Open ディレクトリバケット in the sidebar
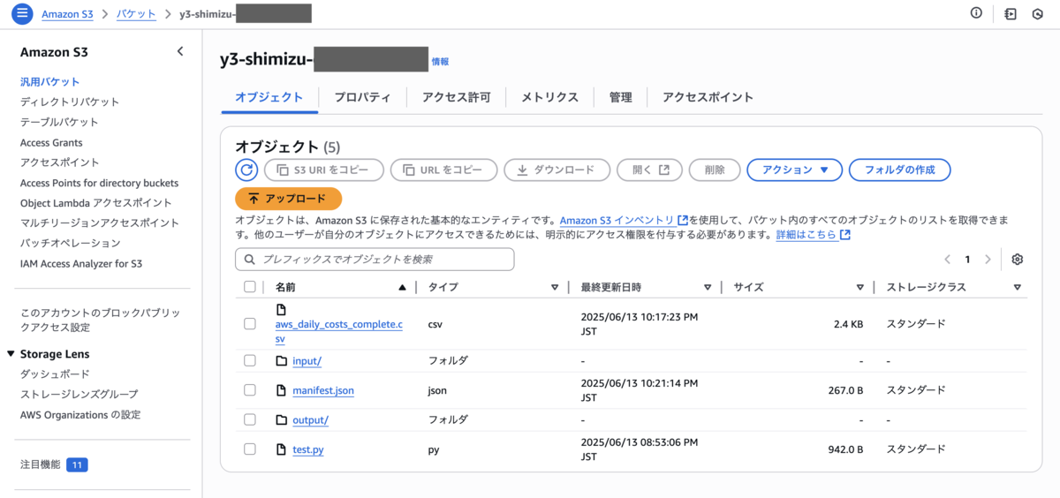This screenshot has width=1060, height=498. click(x=70, y=102)
